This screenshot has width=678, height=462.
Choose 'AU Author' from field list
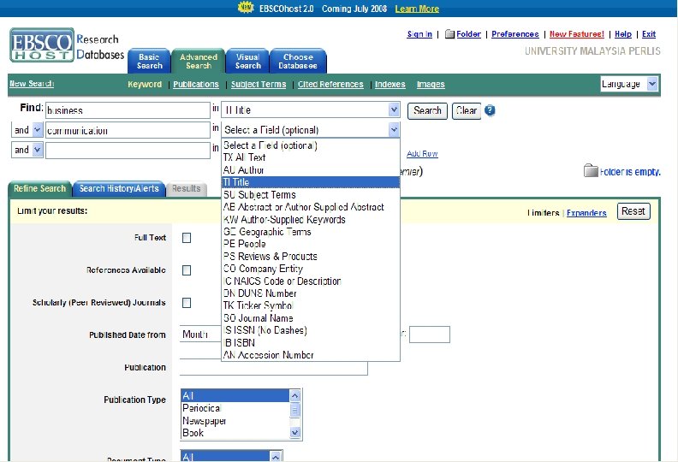click(x=310, y=170)
